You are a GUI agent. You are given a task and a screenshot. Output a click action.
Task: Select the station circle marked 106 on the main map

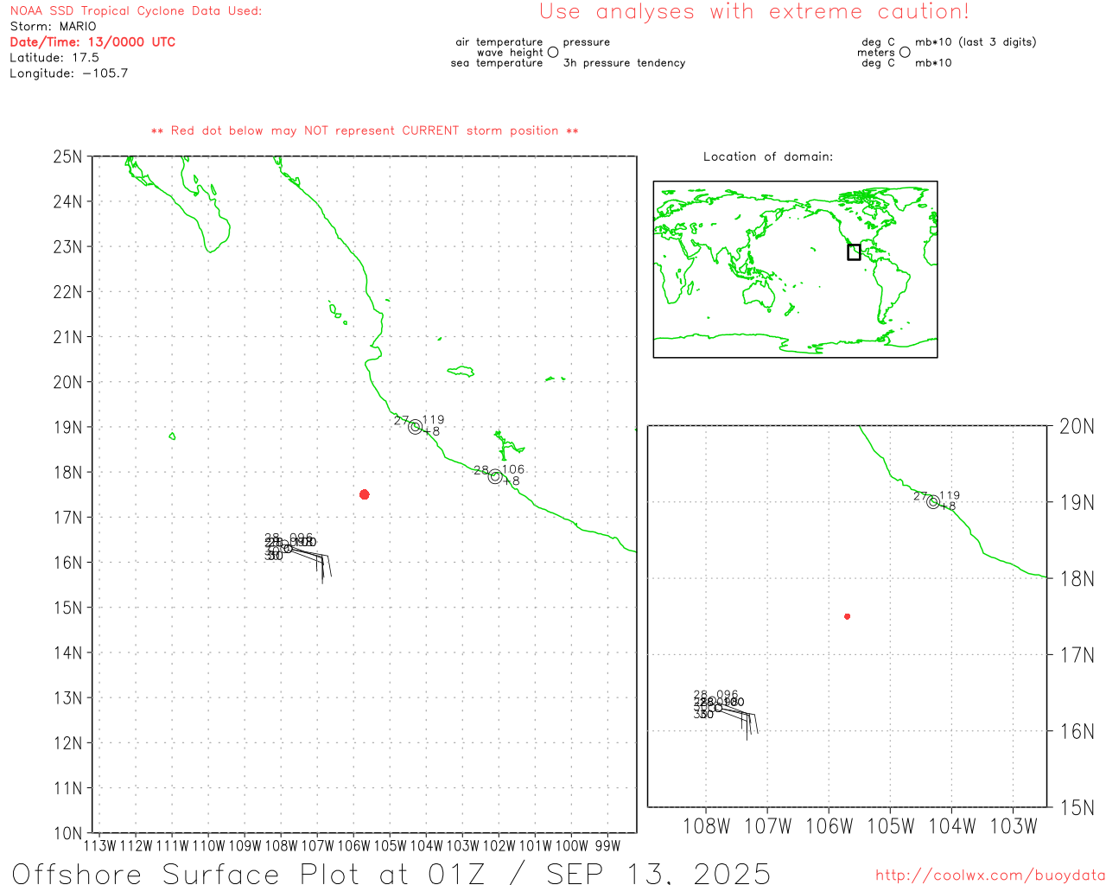[495, 476]
